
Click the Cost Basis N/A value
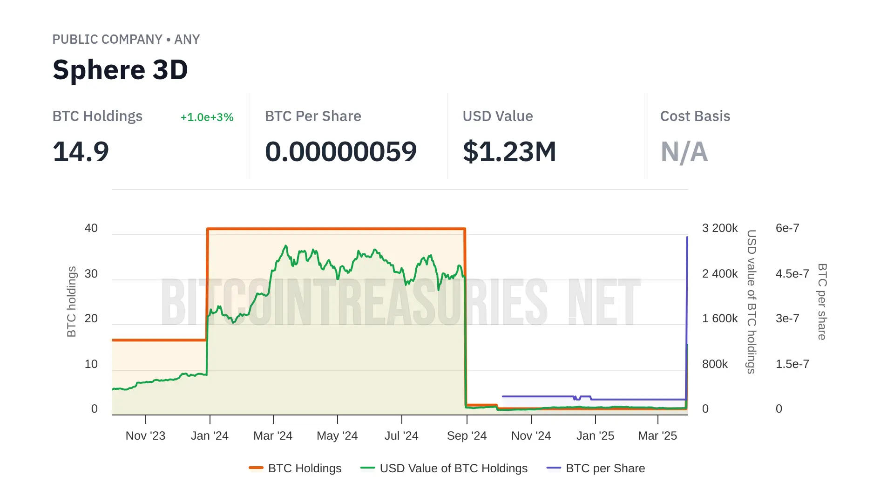[684, 152]
